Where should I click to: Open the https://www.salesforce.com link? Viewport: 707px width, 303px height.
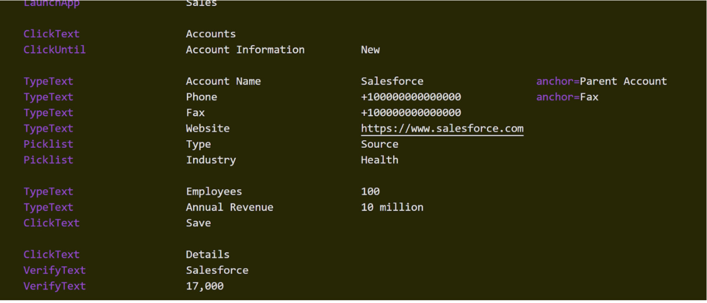coord(442,129)
